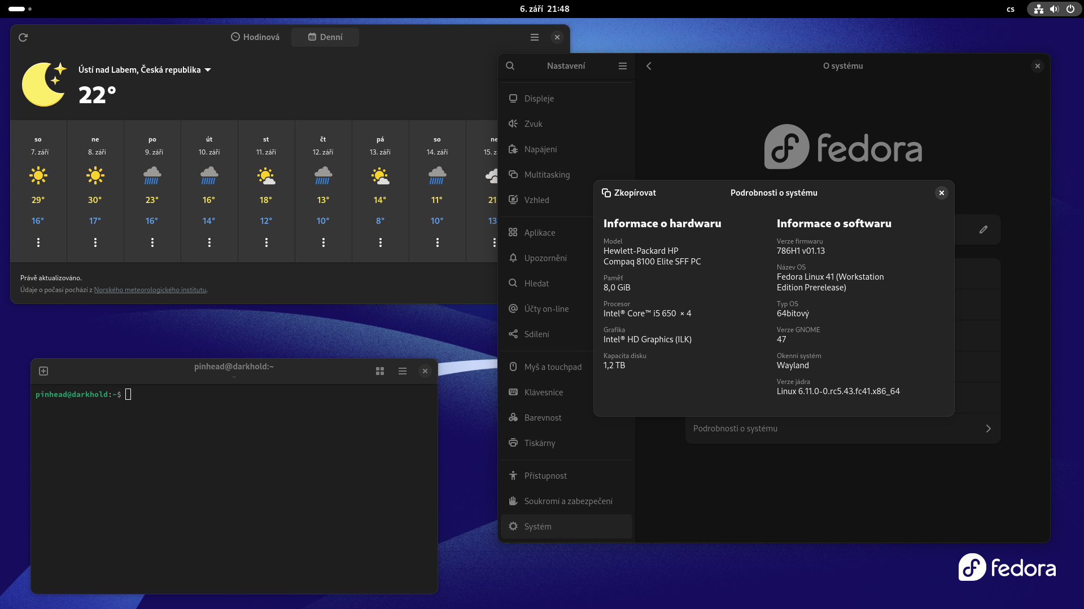Click the Klávesnice keyboard icon

pyautogui.click(x=513, y=392)
